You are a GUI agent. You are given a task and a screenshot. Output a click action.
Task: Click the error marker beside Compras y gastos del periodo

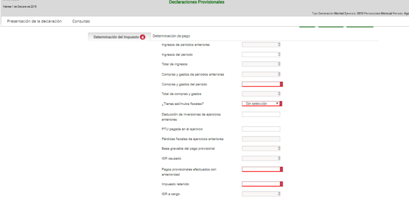282,84
